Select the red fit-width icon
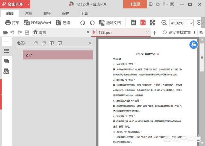Viewport: 205px width, 146px height. point(143,23)
